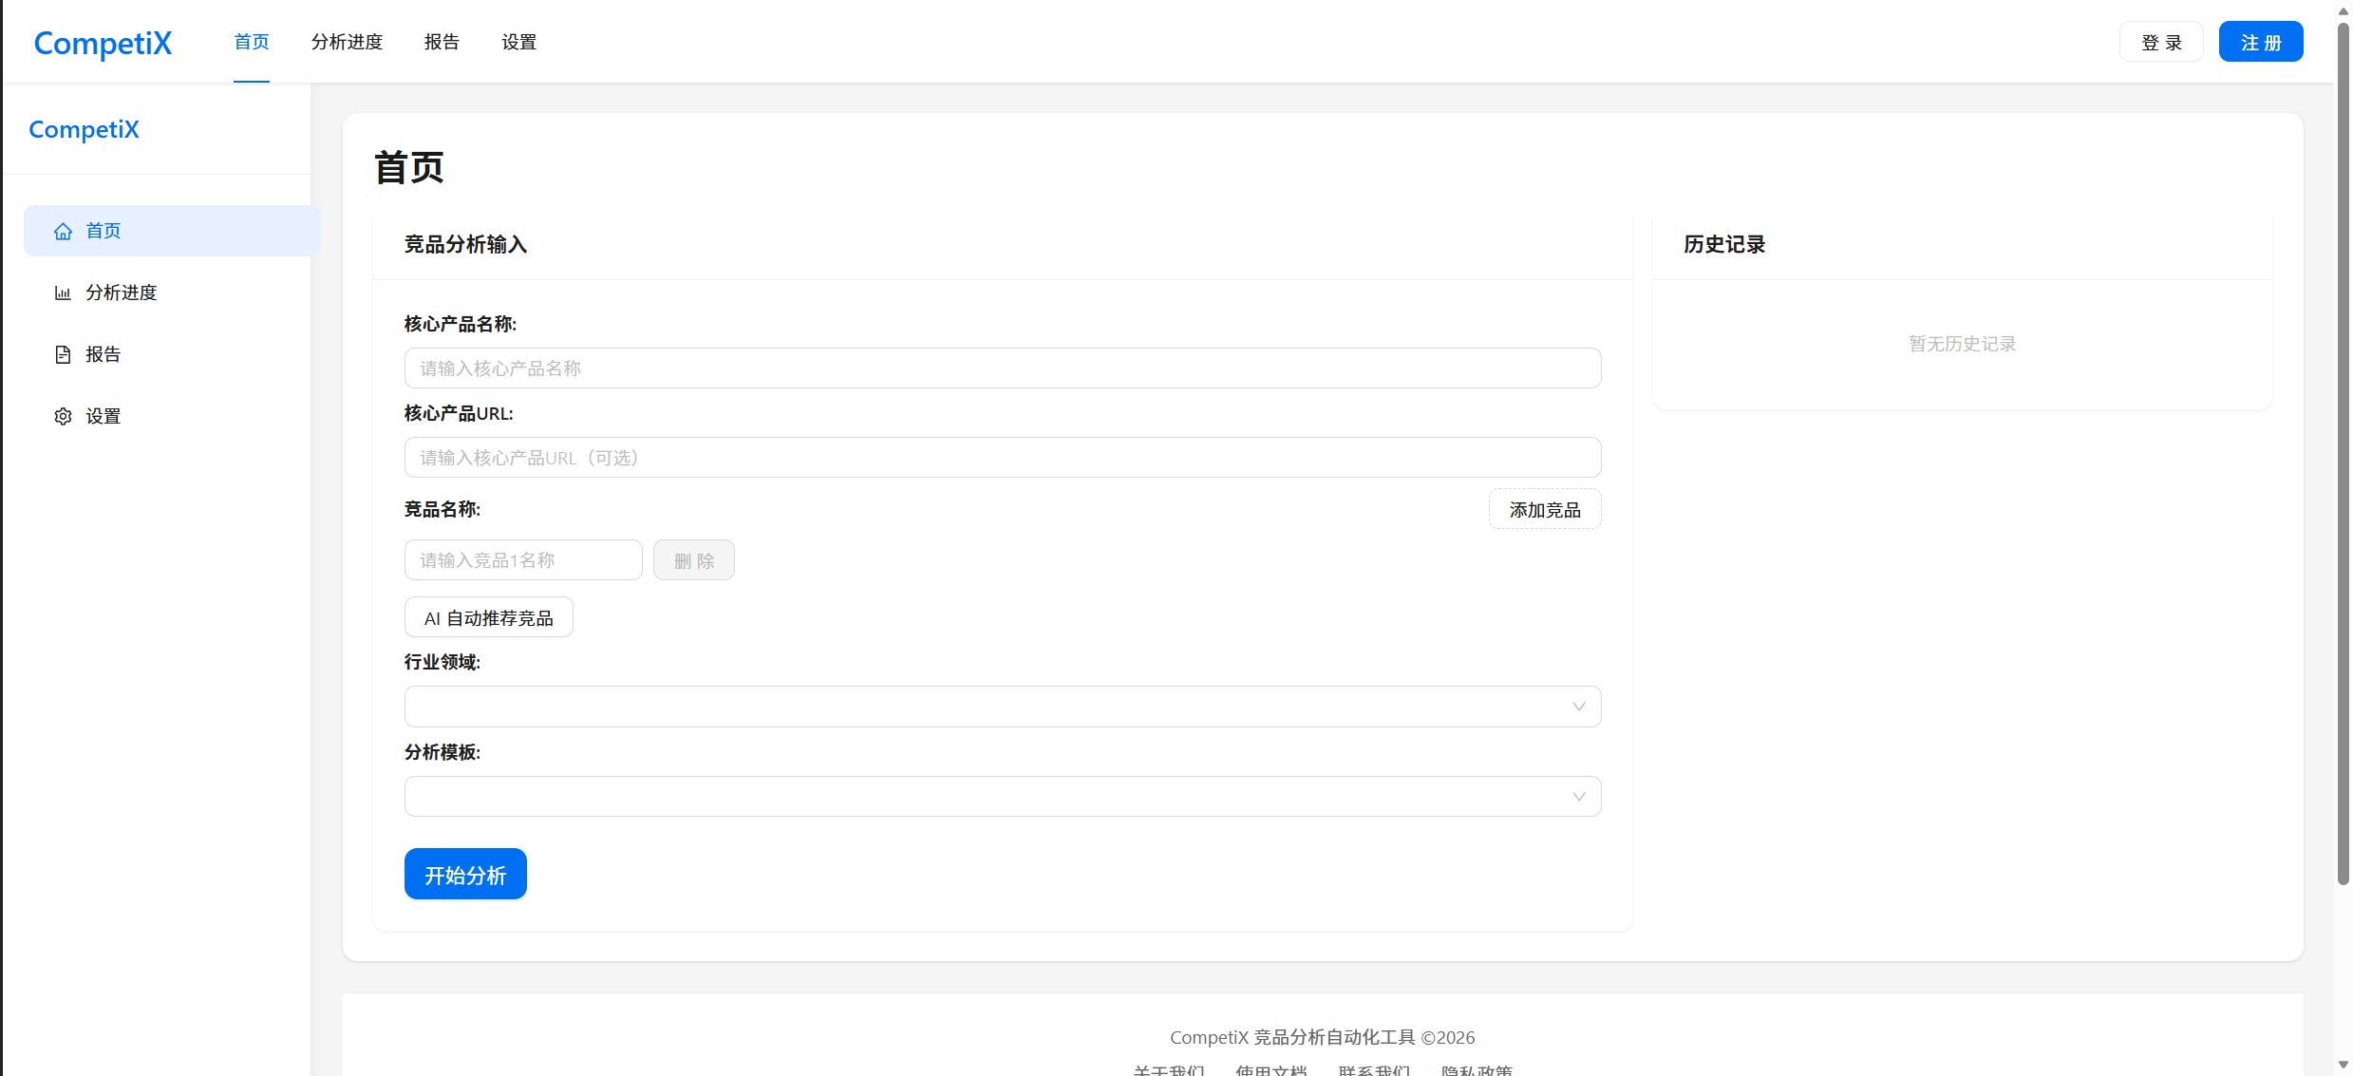This screenshot has height=1076, width=2353.
Task: Open the 行业领域 select box
Action: coord(988,707)
